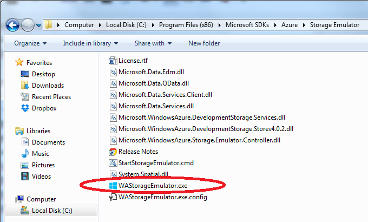Click the Forward navigation arrow button
Viewport: 368px width, 222px height.
click(28, 25)
